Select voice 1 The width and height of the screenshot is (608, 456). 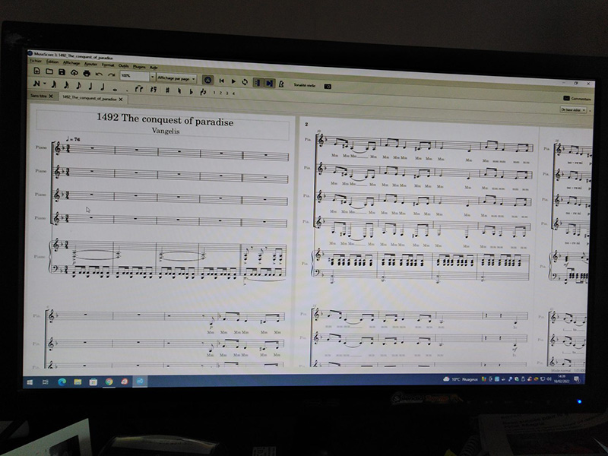[214, 93]
